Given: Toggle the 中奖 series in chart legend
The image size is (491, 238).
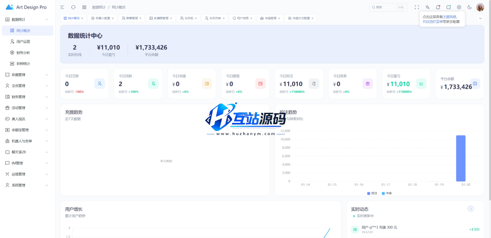Looking at the screenshot, I should point(387,193).
